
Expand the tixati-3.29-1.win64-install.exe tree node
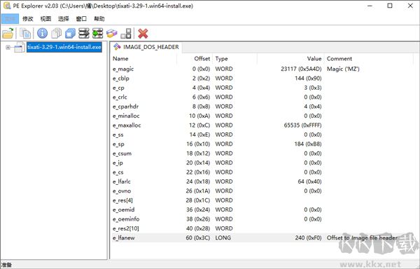(x=8, y=48)
